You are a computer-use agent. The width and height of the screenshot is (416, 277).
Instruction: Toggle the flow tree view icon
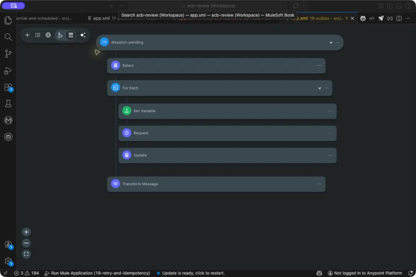(x=60, y=35)
